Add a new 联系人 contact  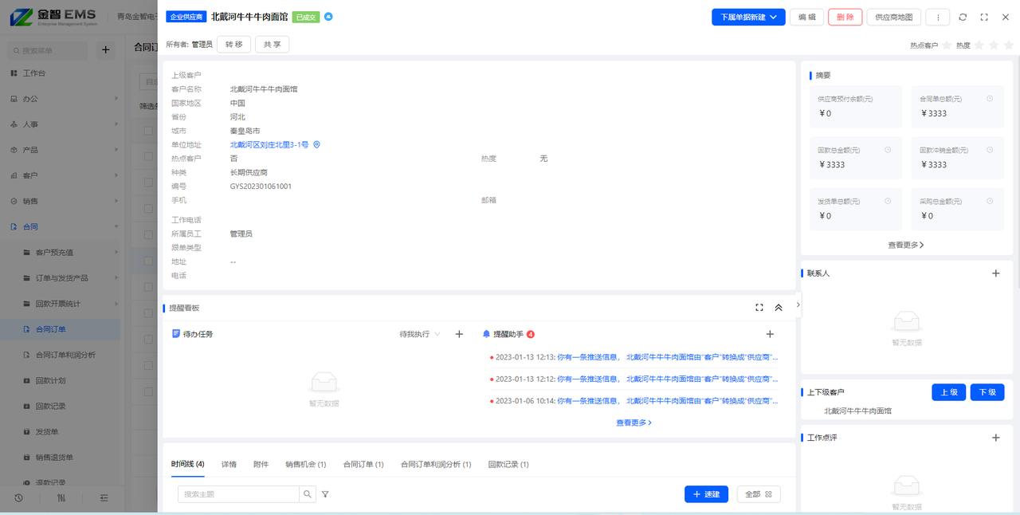(x=995, y=273)
